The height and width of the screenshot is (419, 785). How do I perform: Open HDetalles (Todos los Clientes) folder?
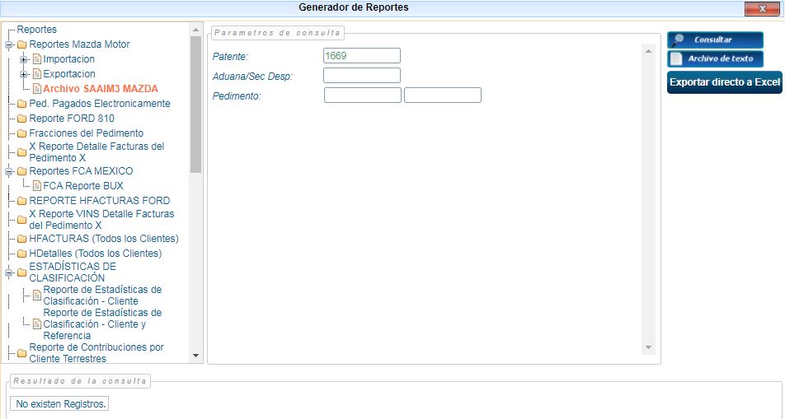(x=95, y=254)
